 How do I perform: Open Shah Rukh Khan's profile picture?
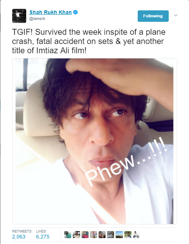click(x=19, y=16)
